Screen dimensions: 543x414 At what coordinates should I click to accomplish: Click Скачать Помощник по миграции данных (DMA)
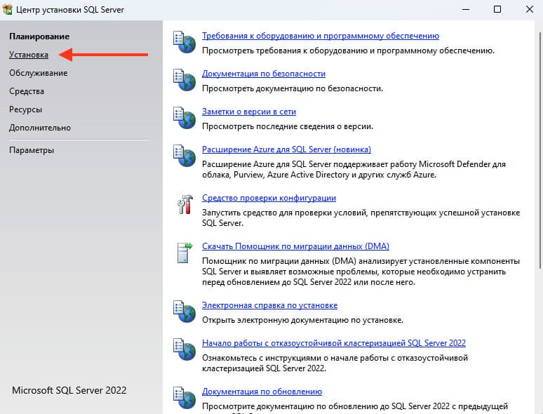pyautogui.click(x=296, y=246)
